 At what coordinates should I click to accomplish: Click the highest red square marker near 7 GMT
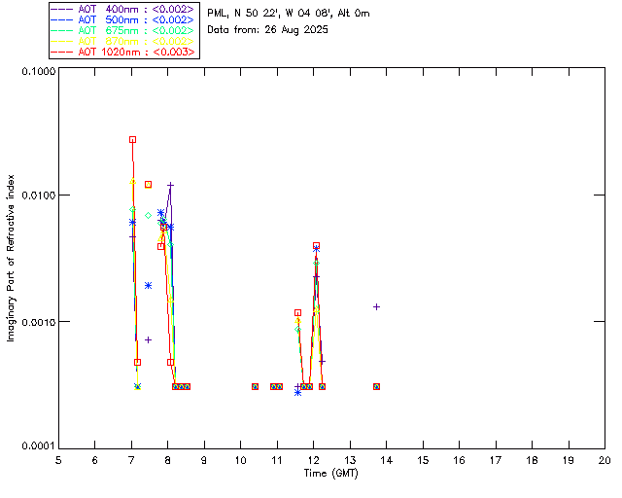(132, 140)
